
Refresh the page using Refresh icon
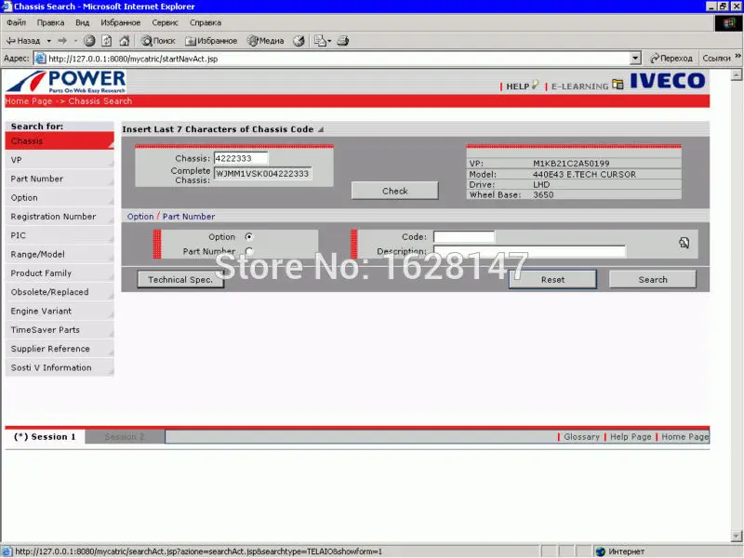[x=107, y=41]
